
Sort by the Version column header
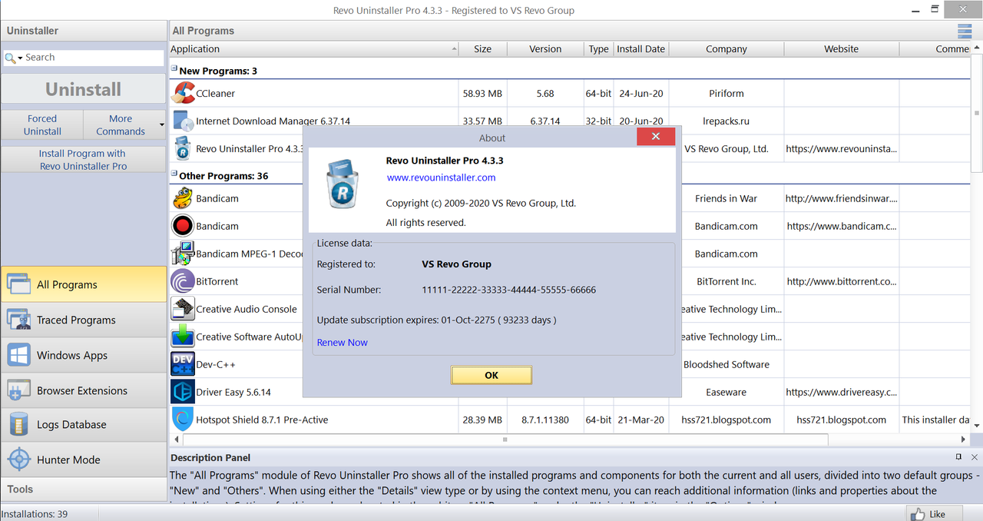coord(545,49)
